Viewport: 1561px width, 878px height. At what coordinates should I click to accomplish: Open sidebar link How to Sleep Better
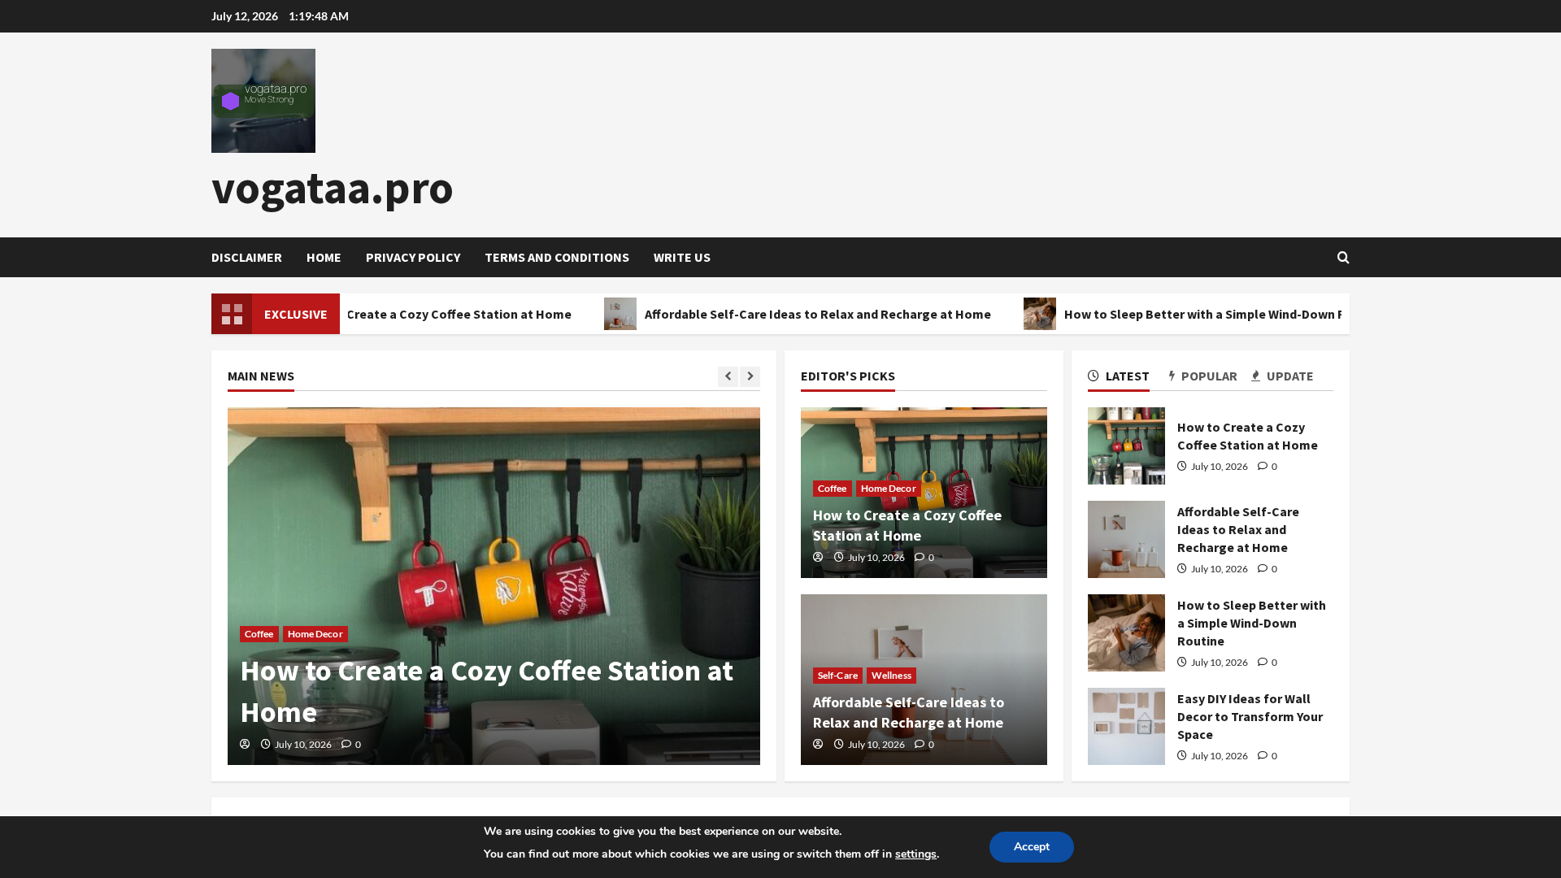point(1251,623)
